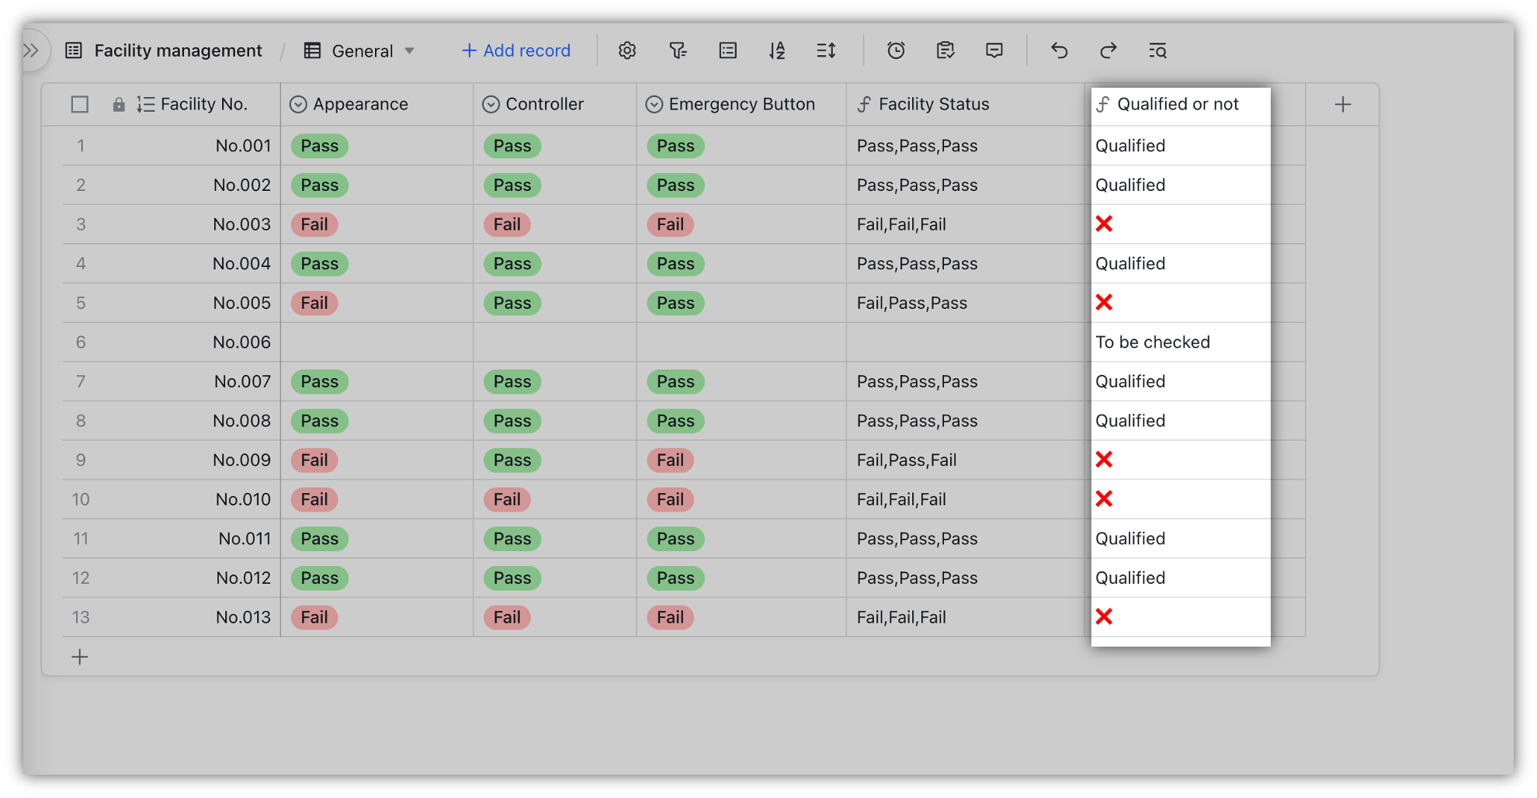1537x798 pixels.
Task: Open the Appearance column header menu
Action: coord(297,104)
